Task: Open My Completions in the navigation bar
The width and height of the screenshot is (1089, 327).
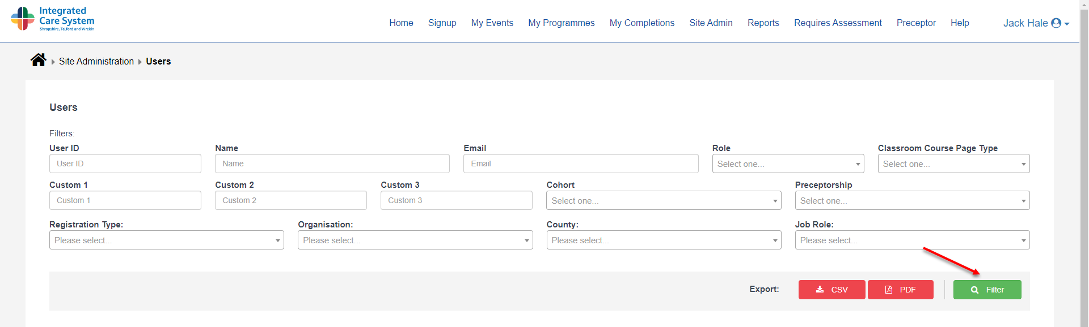Action: pyautogui.click(x=641, y=23)
